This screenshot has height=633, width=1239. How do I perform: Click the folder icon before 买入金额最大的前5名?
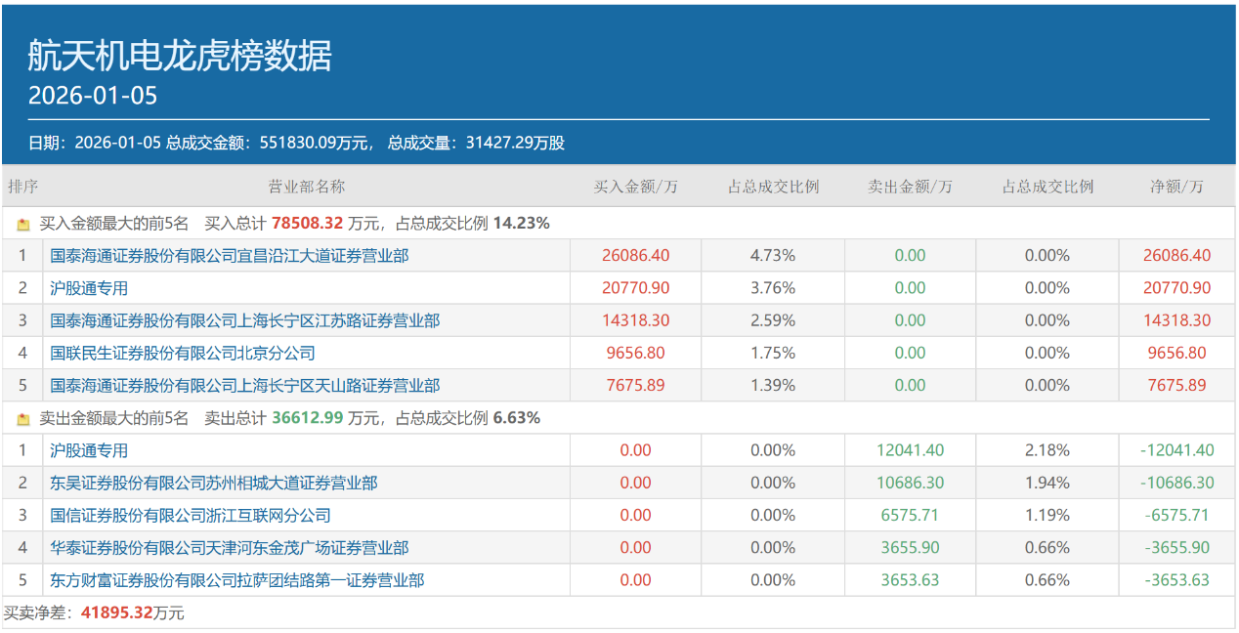point(21,223)
